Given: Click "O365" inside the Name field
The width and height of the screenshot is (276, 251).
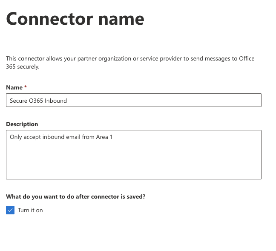Looking at the screenshot, I should [x=36, y=101].
